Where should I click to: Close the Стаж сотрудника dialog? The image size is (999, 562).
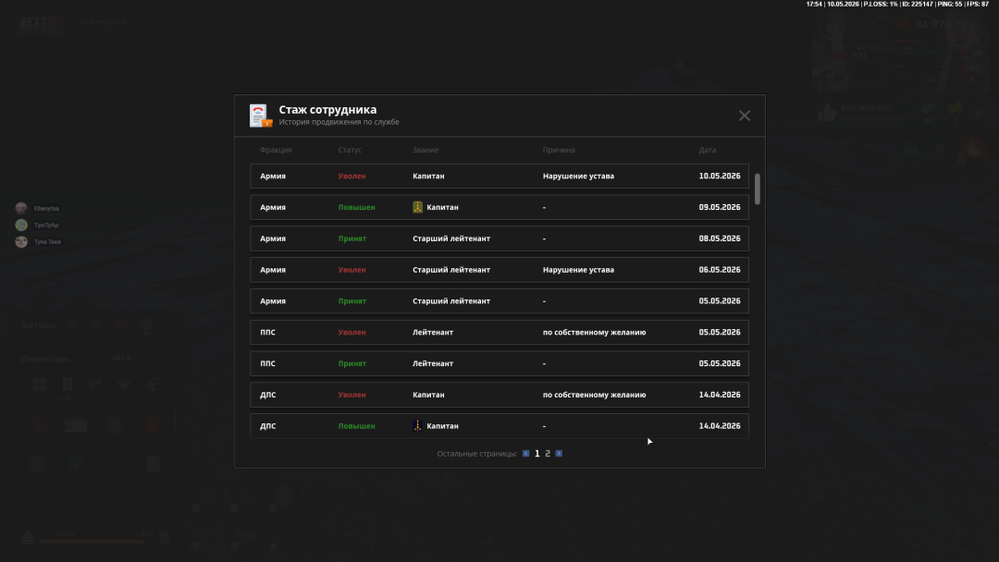pos(744,116)
